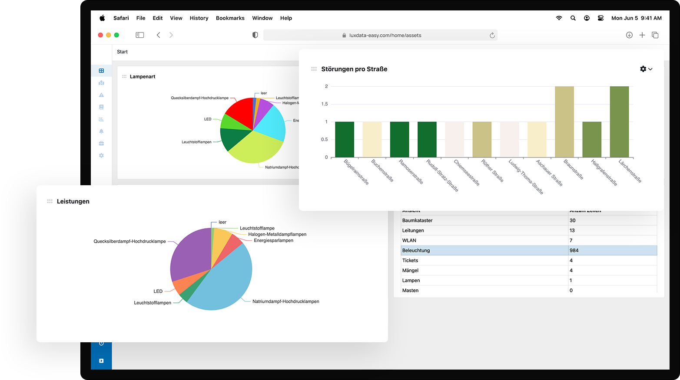Screen dimensions: 680x380
Task: Click the privacy shield icon in Safari
Action: (x=255, y=35)
